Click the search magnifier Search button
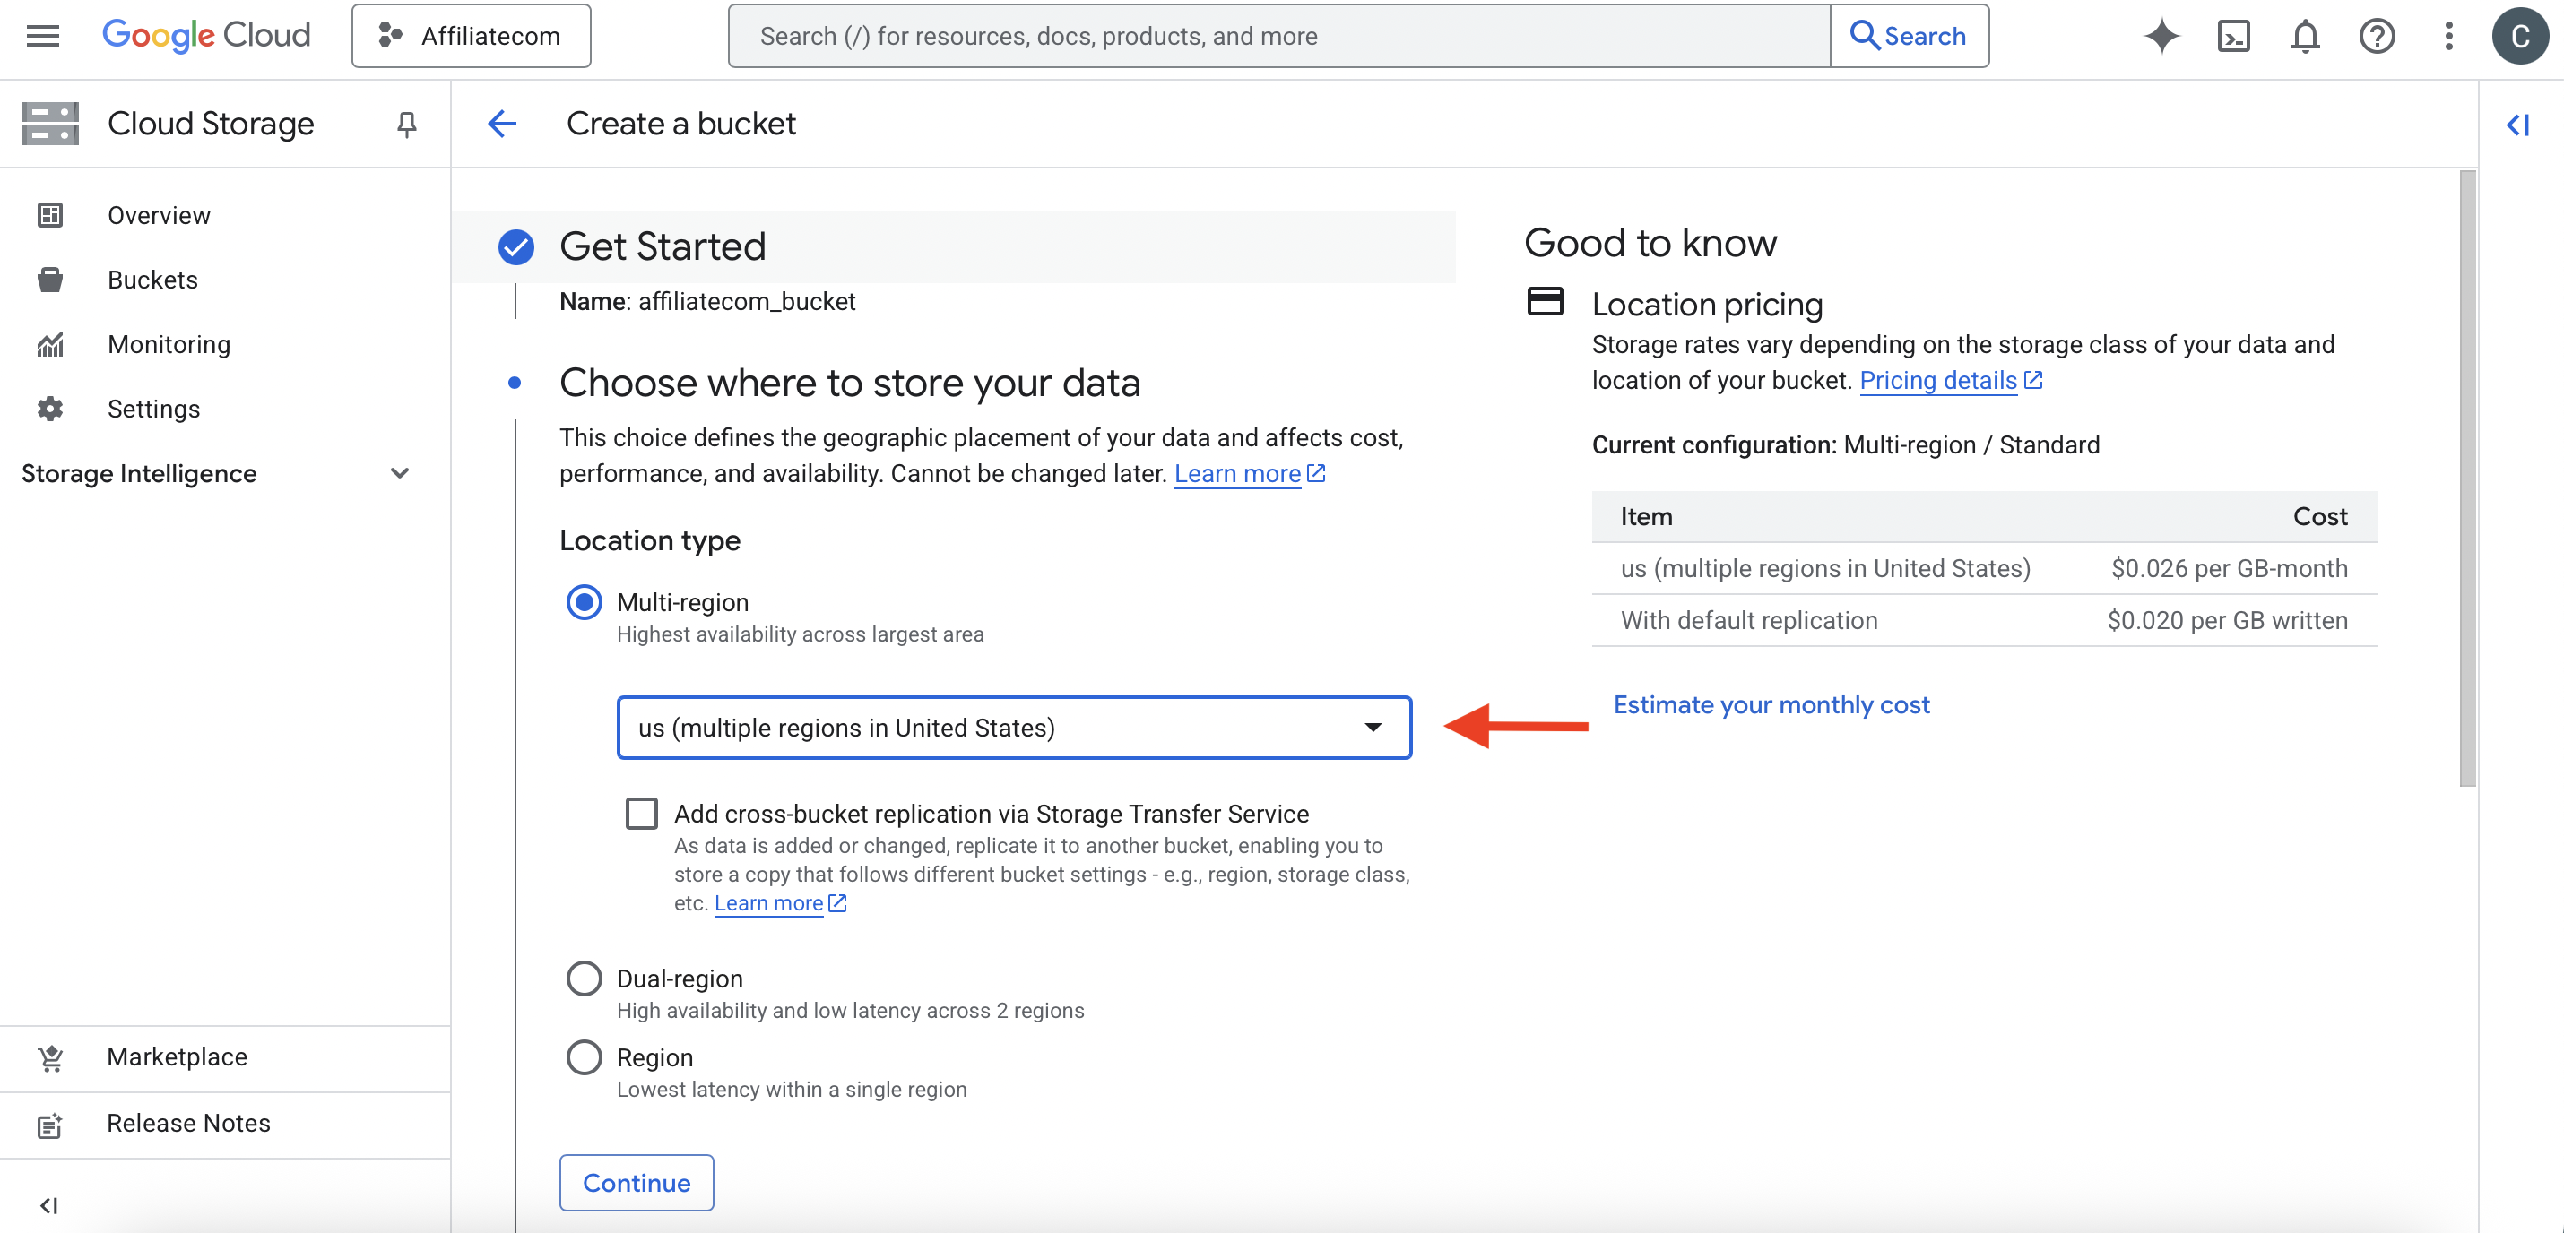 pos(1909,36)
